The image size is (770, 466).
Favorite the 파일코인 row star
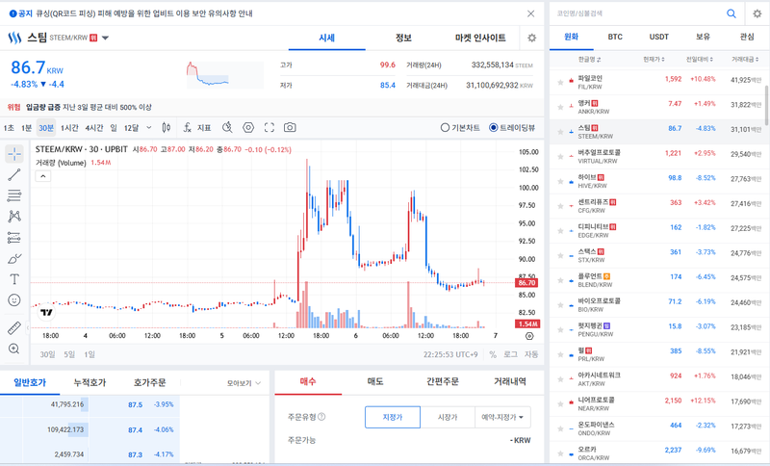coord(560,82)
